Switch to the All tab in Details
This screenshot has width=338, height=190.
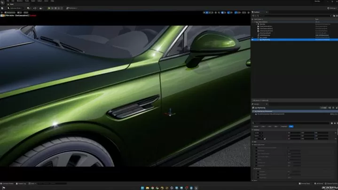point(291,127)
